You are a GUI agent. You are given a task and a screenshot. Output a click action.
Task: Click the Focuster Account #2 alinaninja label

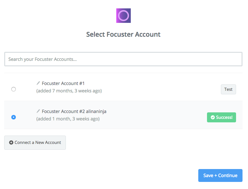point(74,111)
